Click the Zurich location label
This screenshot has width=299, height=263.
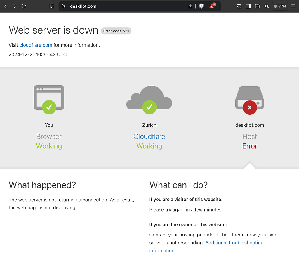(149, 125)
